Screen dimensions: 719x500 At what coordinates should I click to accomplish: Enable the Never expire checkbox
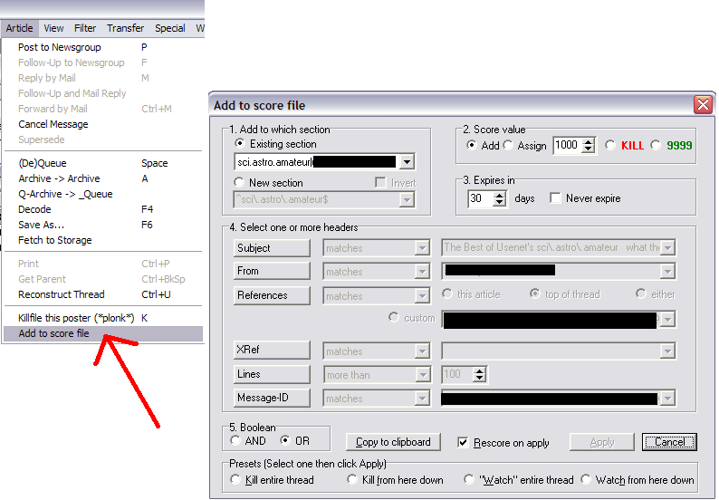click(x=556, y=198)
